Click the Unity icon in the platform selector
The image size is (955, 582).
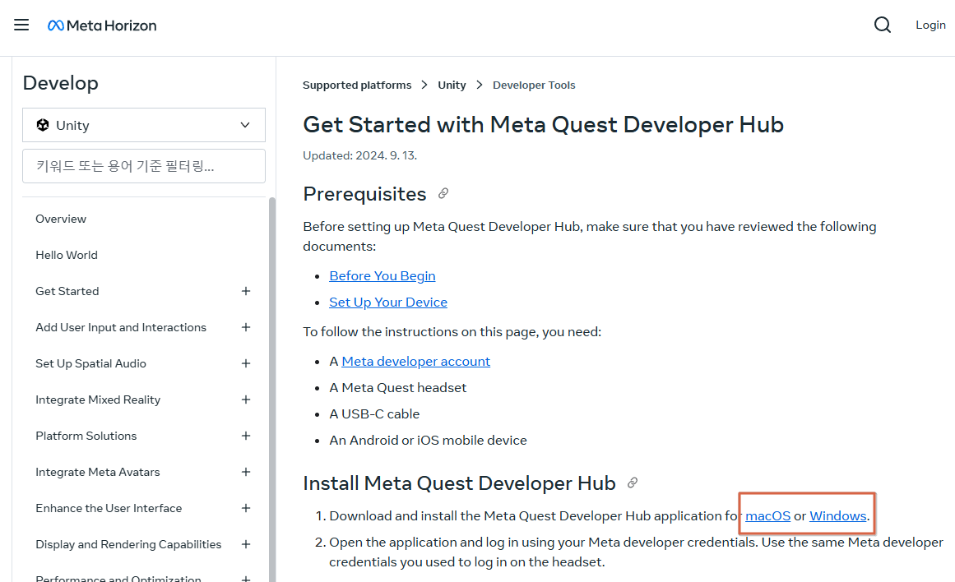43,125
